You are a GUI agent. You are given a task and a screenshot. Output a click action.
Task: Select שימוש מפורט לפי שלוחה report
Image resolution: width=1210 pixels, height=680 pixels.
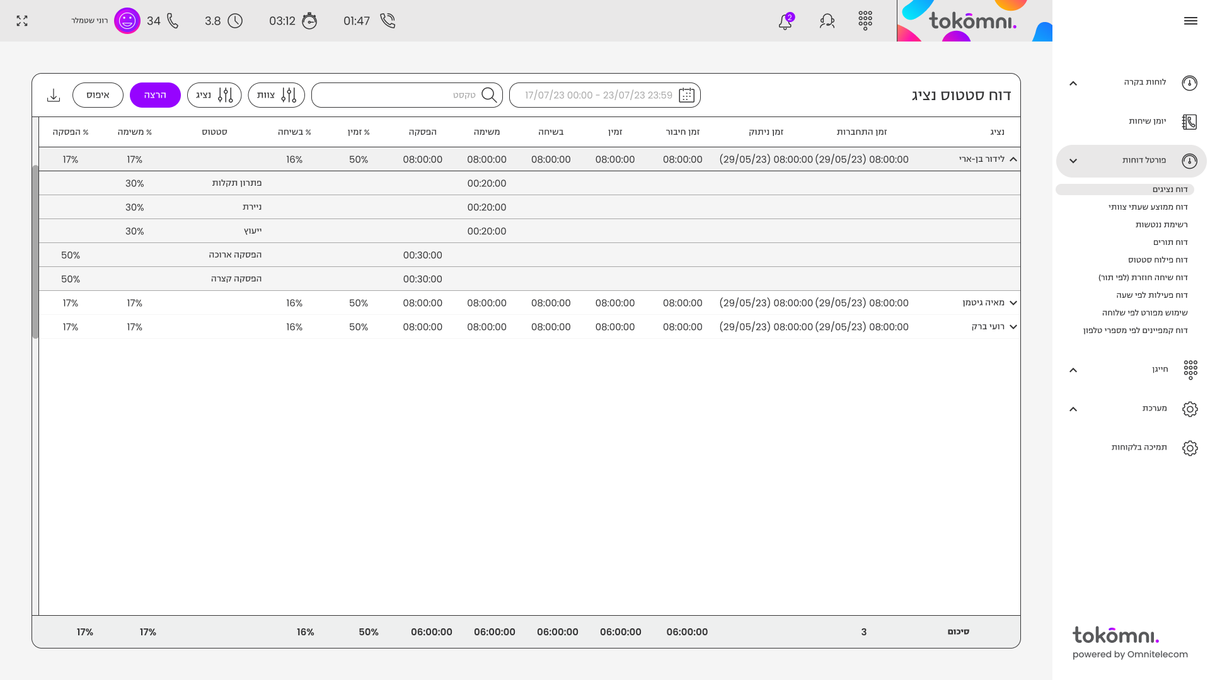1144,313
